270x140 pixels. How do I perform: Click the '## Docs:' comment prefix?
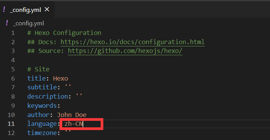tap(42, 42)
